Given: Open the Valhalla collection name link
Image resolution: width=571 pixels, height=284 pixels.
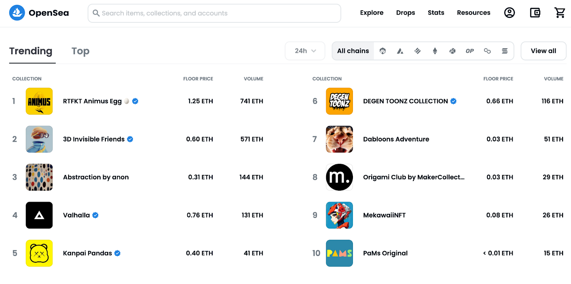Looking at the screenshot, I should click(x=76, y=215).
